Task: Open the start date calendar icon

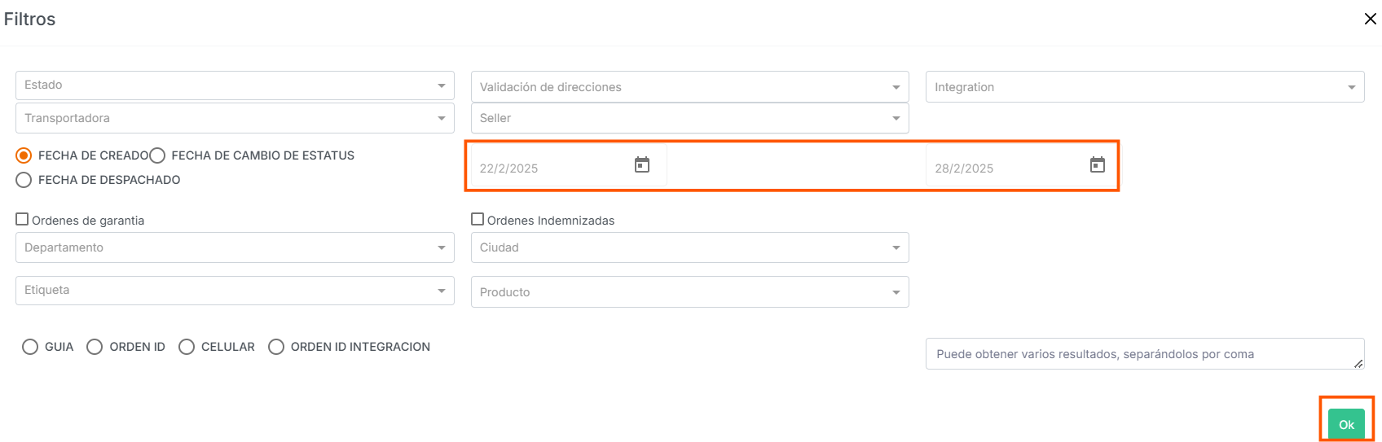Action: (642, 165)
